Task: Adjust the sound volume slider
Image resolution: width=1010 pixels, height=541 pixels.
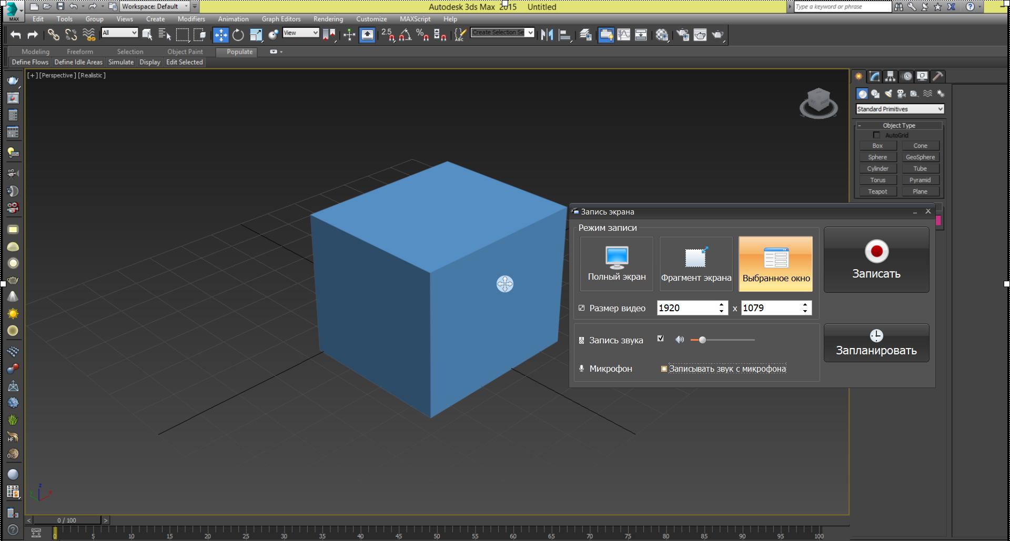Action: [x=702, y=340]
